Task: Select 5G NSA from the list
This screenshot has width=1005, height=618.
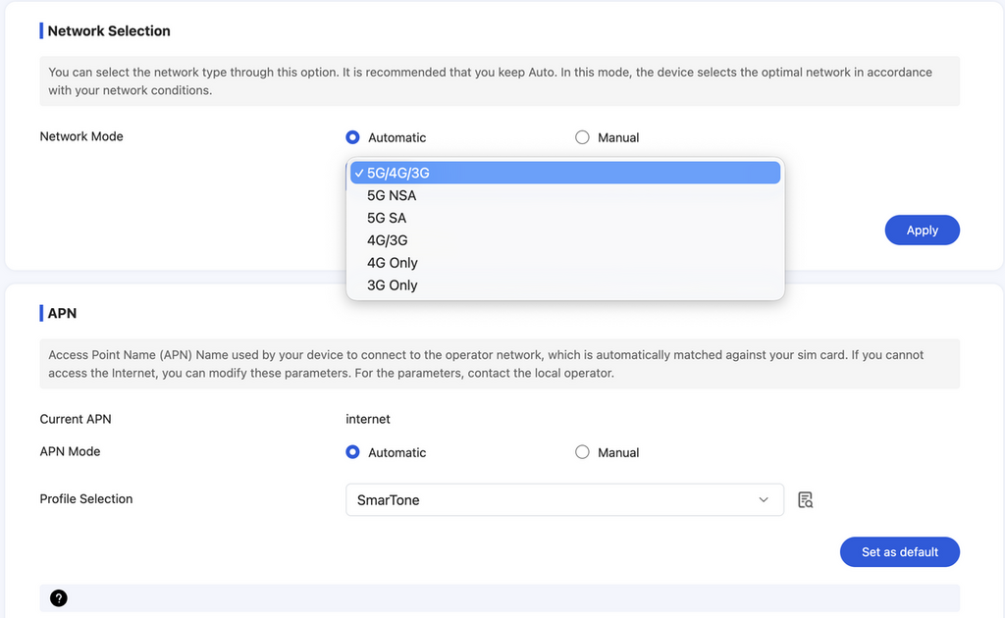Action: 392,195
